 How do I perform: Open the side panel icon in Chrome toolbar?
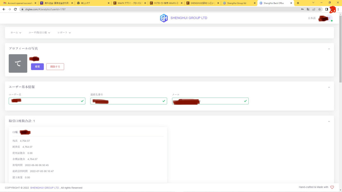(x=327, y=9)
